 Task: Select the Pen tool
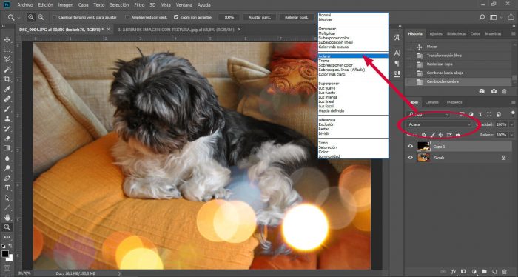tap(7, 178)
